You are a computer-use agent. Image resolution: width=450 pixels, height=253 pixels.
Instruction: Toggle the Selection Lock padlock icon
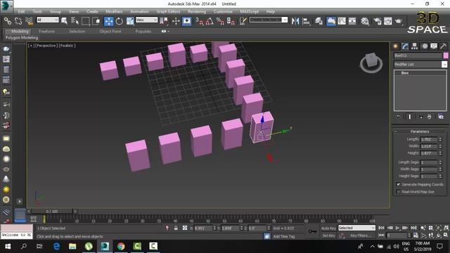(x=176, y=228)
